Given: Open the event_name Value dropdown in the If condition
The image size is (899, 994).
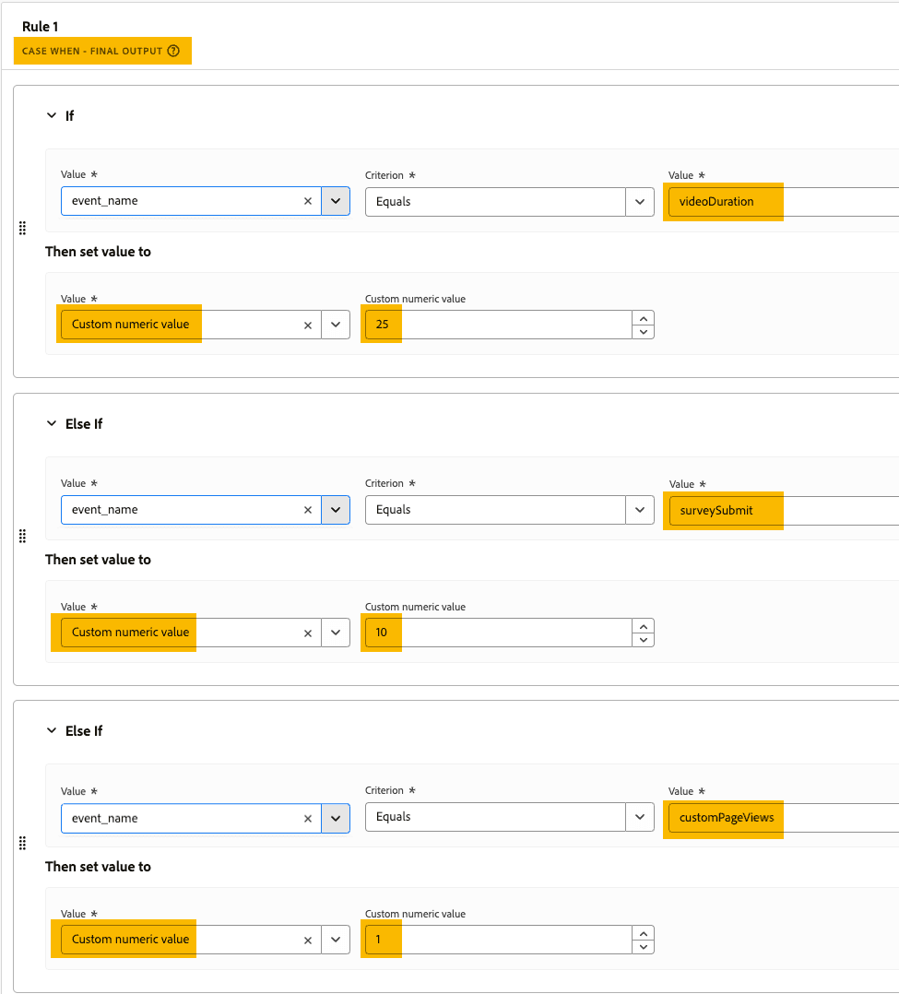Looking at the screenshot, I should (335, 200).
